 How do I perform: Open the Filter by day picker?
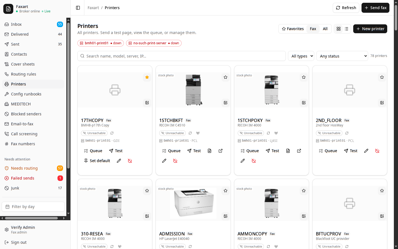pyautogui.click(x=33, y=207)
